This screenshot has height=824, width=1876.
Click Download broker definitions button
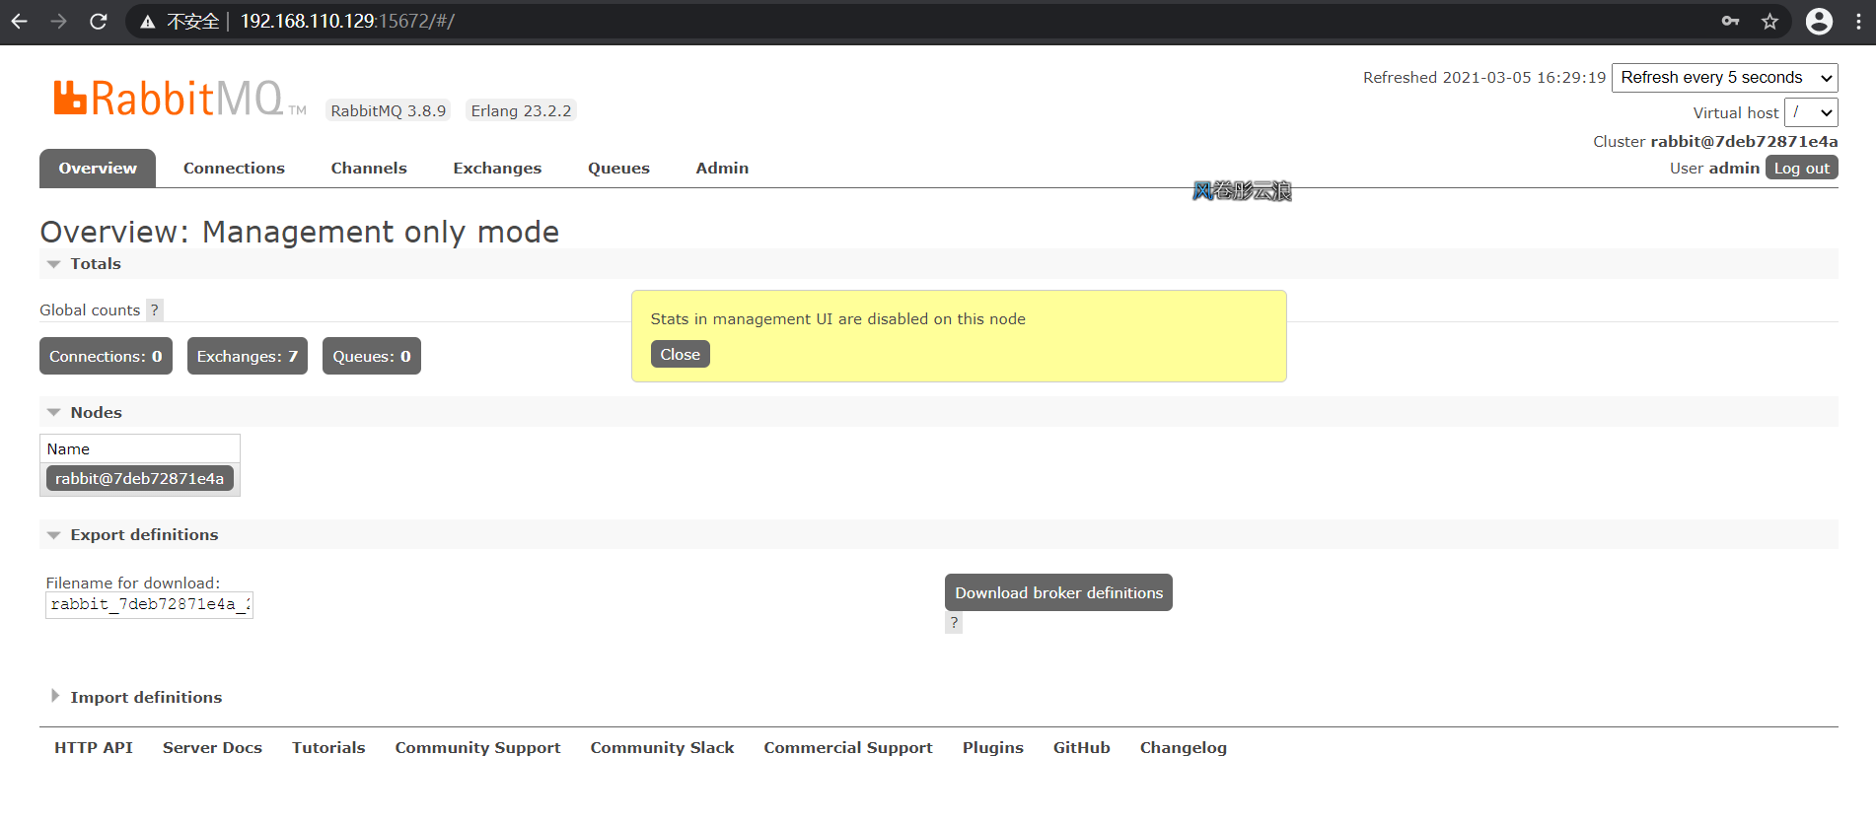point(1058,592)
